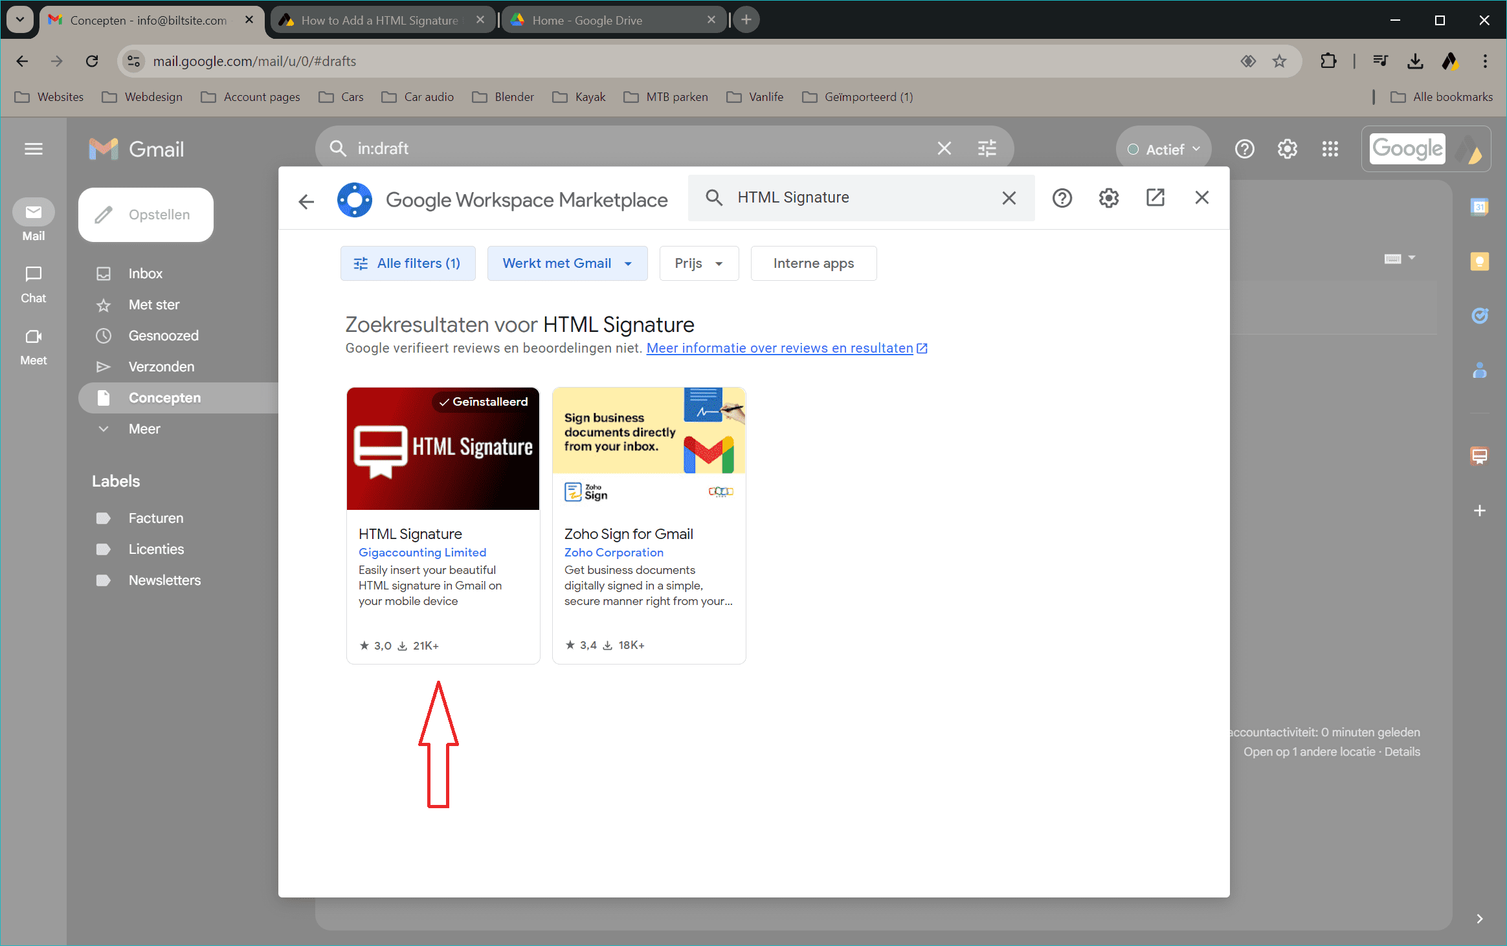The height and width of the screenshot is (946, 1507).
Task: Open the Webdesign bookmarks folder
Action: coord(142,97)
